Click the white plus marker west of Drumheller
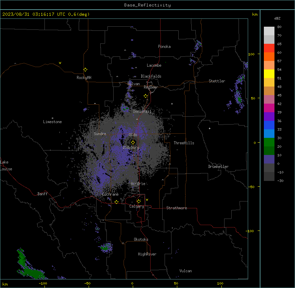295x288 pixels. [x=209, y=128]
